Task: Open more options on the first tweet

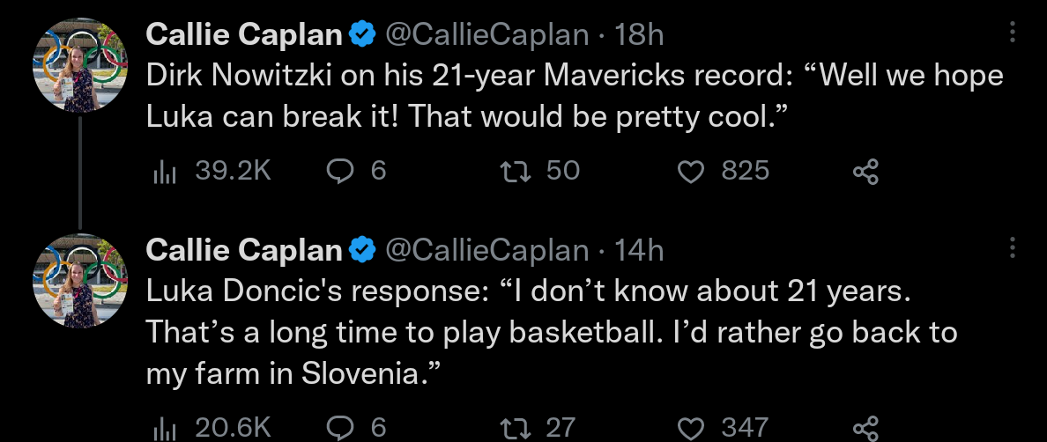Action: coord(1012,34)
